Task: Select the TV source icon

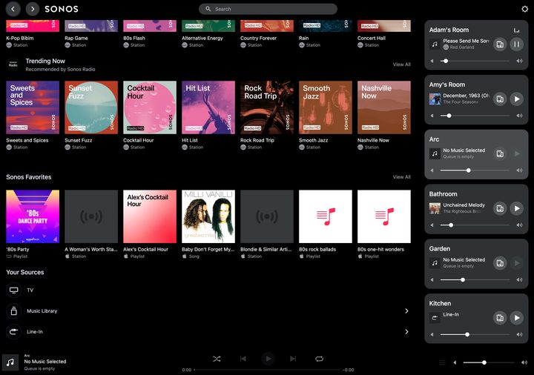Action: pos(13,291)
